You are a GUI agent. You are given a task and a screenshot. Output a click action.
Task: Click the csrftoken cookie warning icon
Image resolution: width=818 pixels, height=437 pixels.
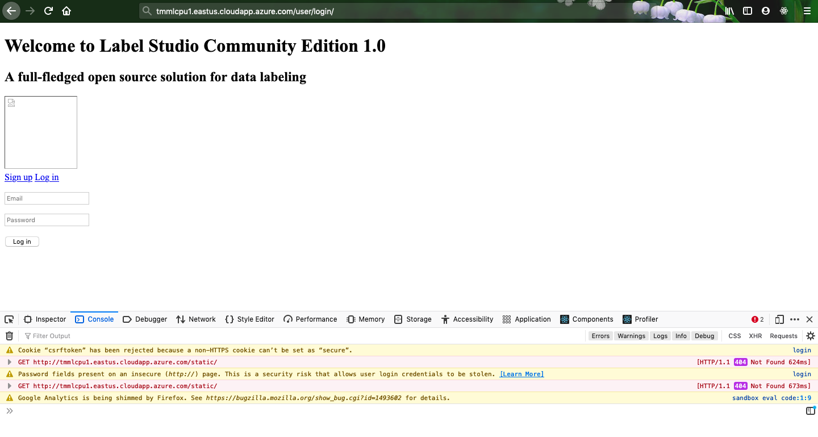pos(10,350)
